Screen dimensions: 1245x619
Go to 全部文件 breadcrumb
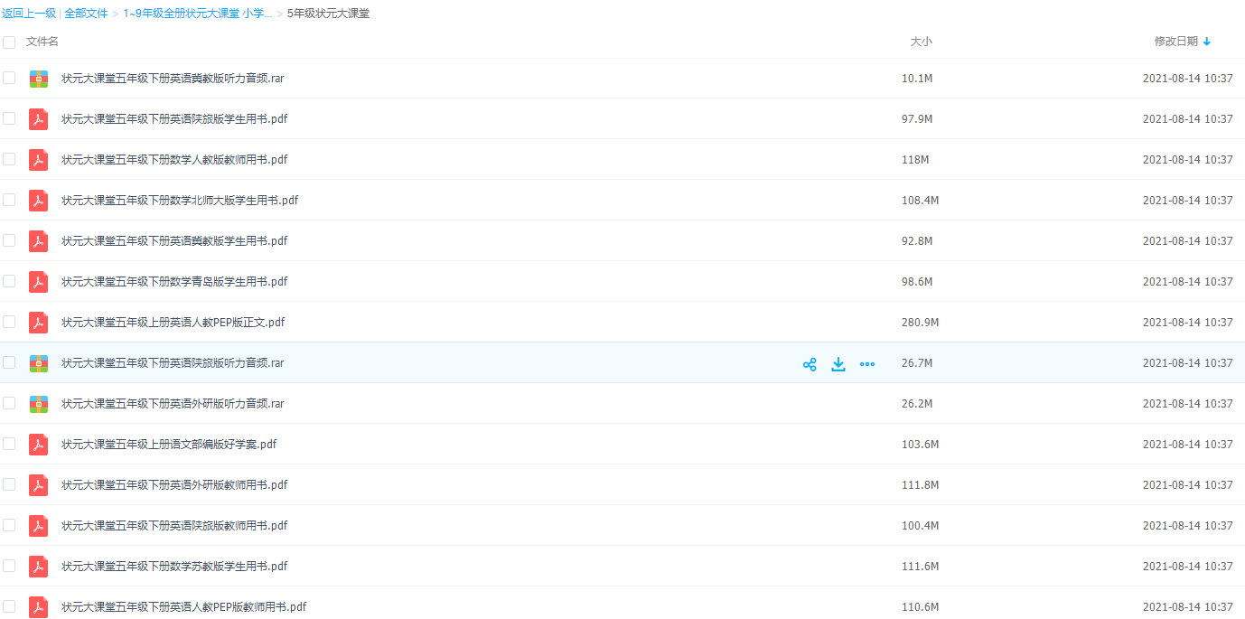(86, 14)
